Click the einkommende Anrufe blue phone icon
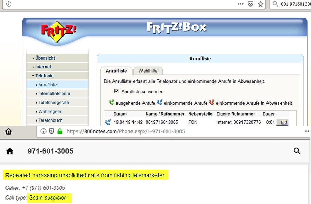The width and height of the screenshot is (311, 204). pos(160,102)
